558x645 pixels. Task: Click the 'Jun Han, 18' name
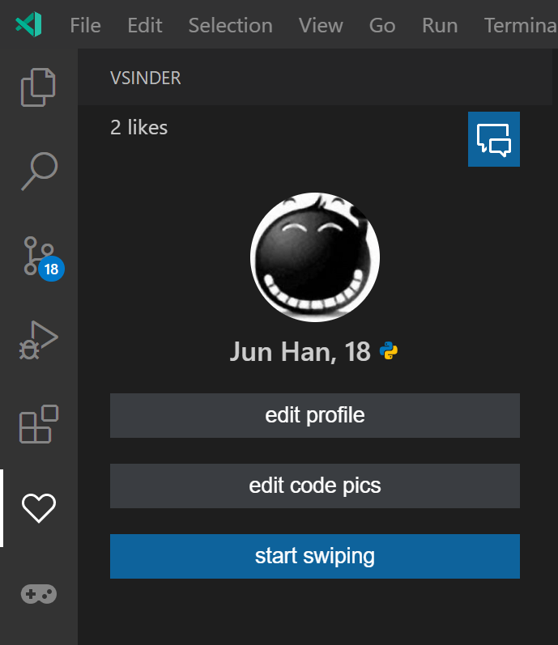[300, 352]
